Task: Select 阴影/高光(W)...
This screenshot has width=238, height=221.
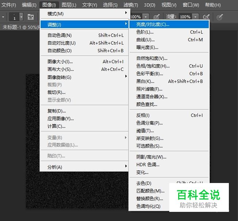Action: coord(169,157)
